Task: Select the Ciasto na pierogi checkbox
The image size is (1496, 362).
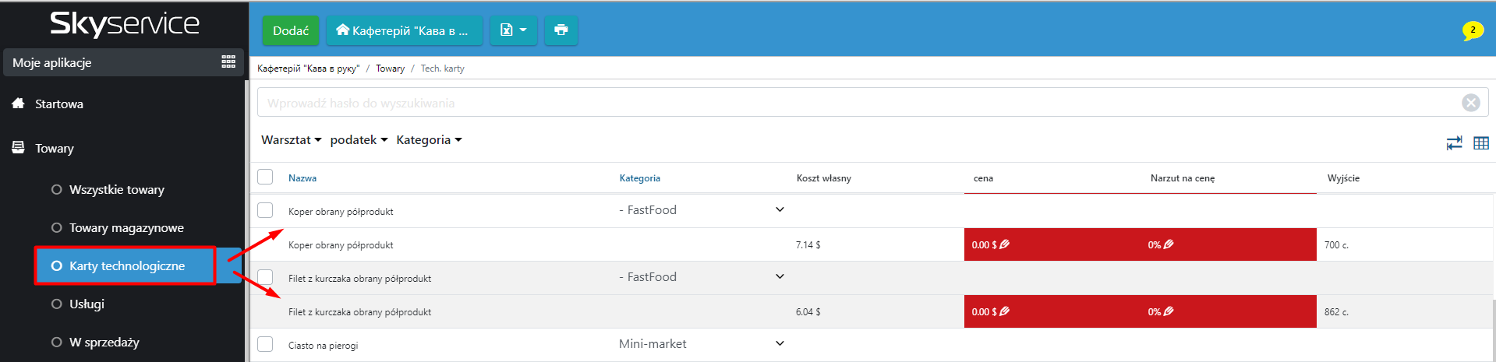Action: point(265,344)
